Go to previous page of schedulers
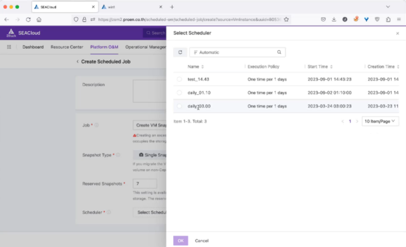Image resolution: width=406 pixels, height=247 pixels. tap(343, 121)
